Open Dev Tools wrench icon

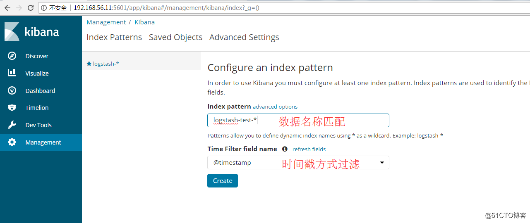click(12, 125)
